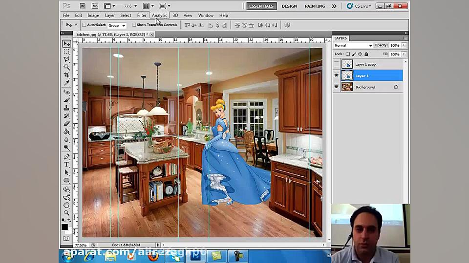Select the Hand tool
Viewport: 469px width, 263px height.
(x=66, y=205)
